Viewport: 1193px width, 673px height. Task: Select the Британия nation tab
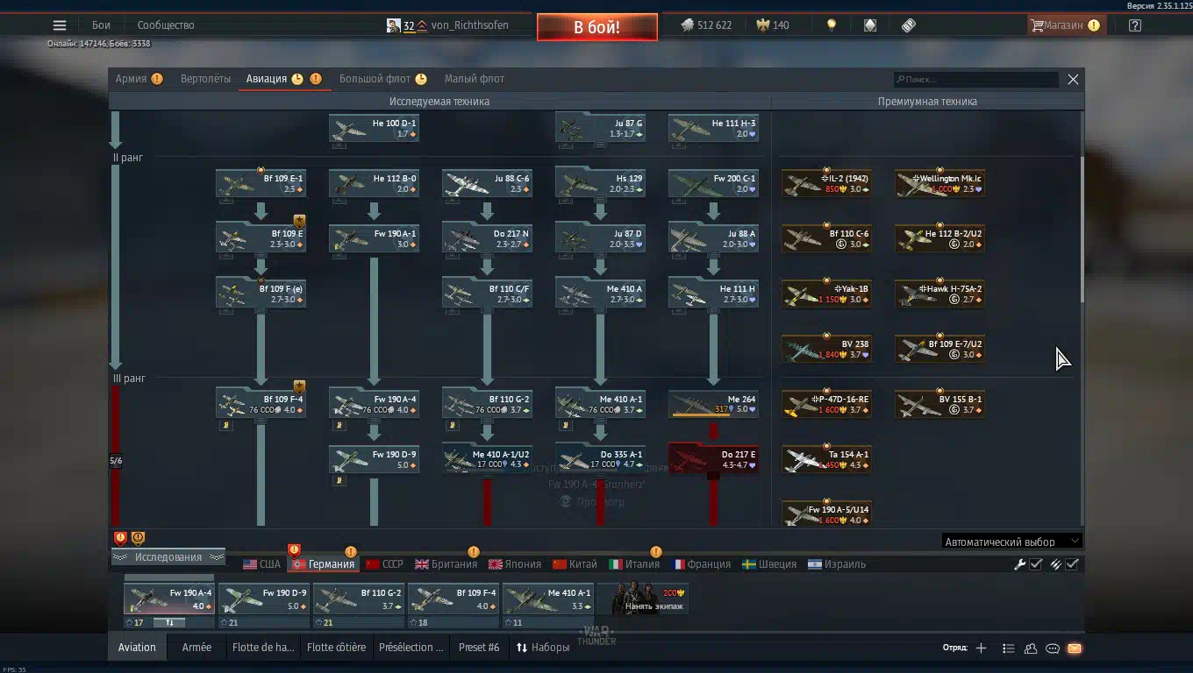click(446, 564)
